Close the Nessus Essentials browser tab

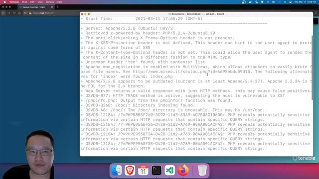[x=52, y=7]
